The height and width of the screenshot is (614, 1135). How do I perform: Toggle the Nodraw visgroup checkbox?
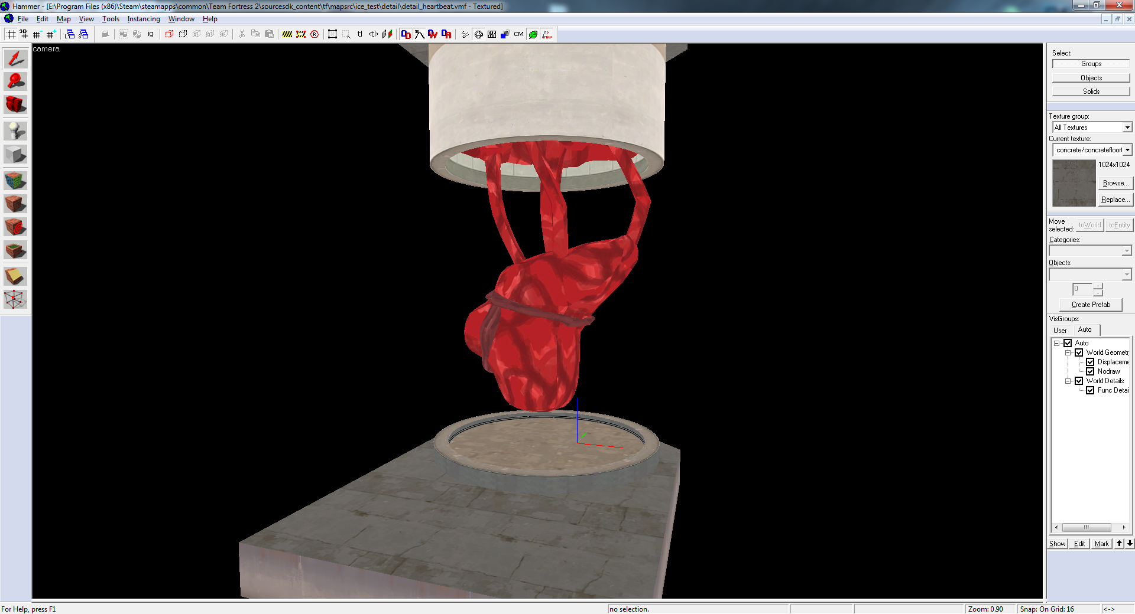point(1090,371)
